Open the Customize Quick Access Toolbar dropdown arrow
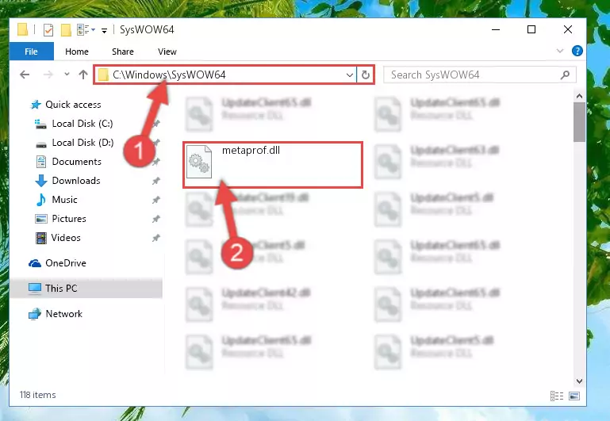The image size is (610, 421). (104, 31)
